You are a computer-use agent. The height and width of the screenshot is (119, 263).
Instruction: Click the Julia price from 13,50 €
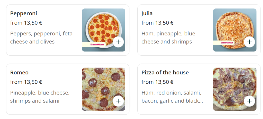point(157,23)
